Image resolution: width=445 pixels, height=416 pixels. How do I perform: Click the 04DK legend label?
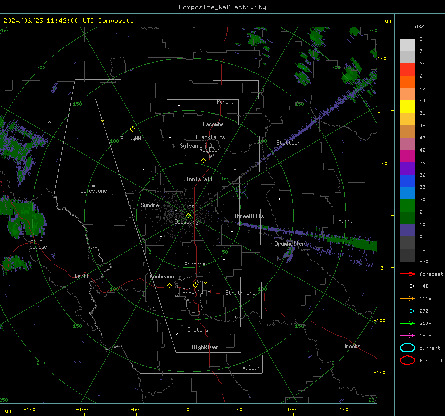tap(425, 286)
